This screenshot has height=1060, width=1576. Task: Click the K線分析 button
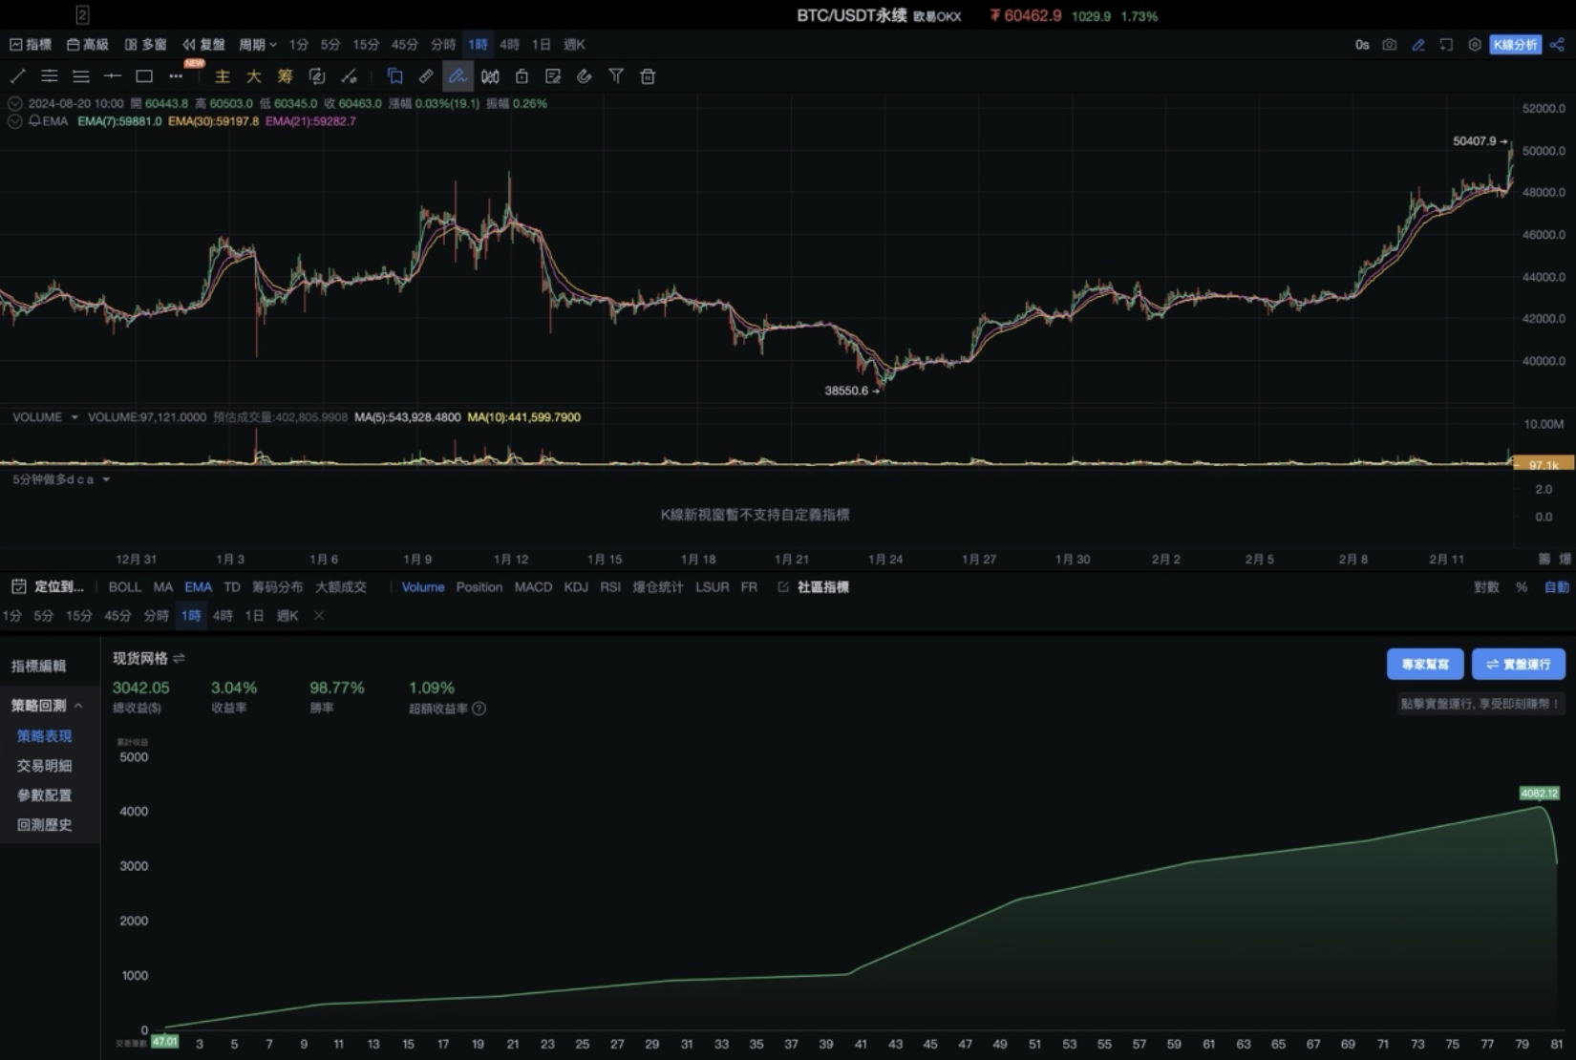pos(1515,45)
